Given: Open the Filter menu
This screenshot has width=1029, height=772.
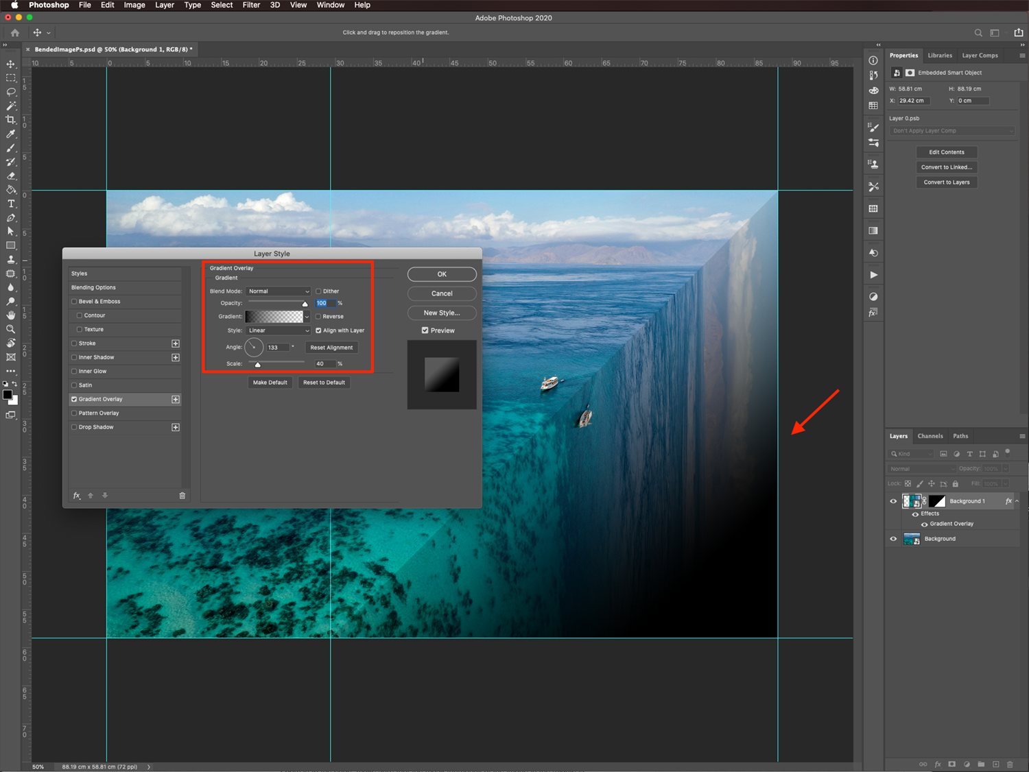Looking at the screenshot, I should click(x=251, y=5).
